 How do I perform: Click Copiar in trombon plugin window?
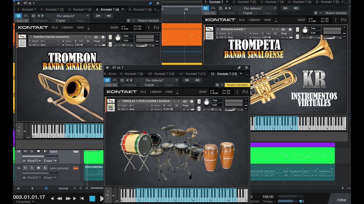tap(61, 20)
